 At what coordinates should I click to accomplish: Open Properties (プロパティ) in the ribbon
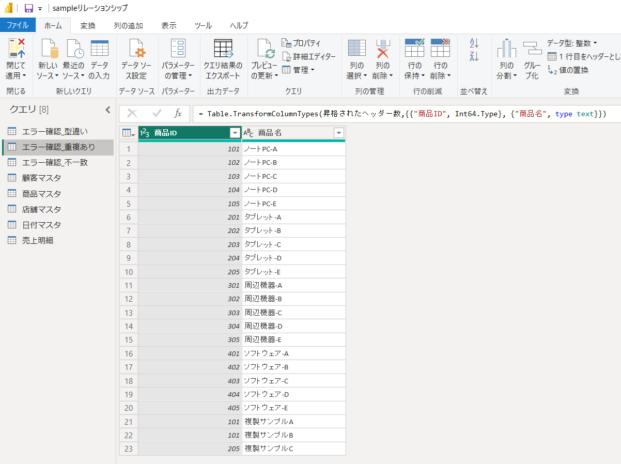coord(302,43)
